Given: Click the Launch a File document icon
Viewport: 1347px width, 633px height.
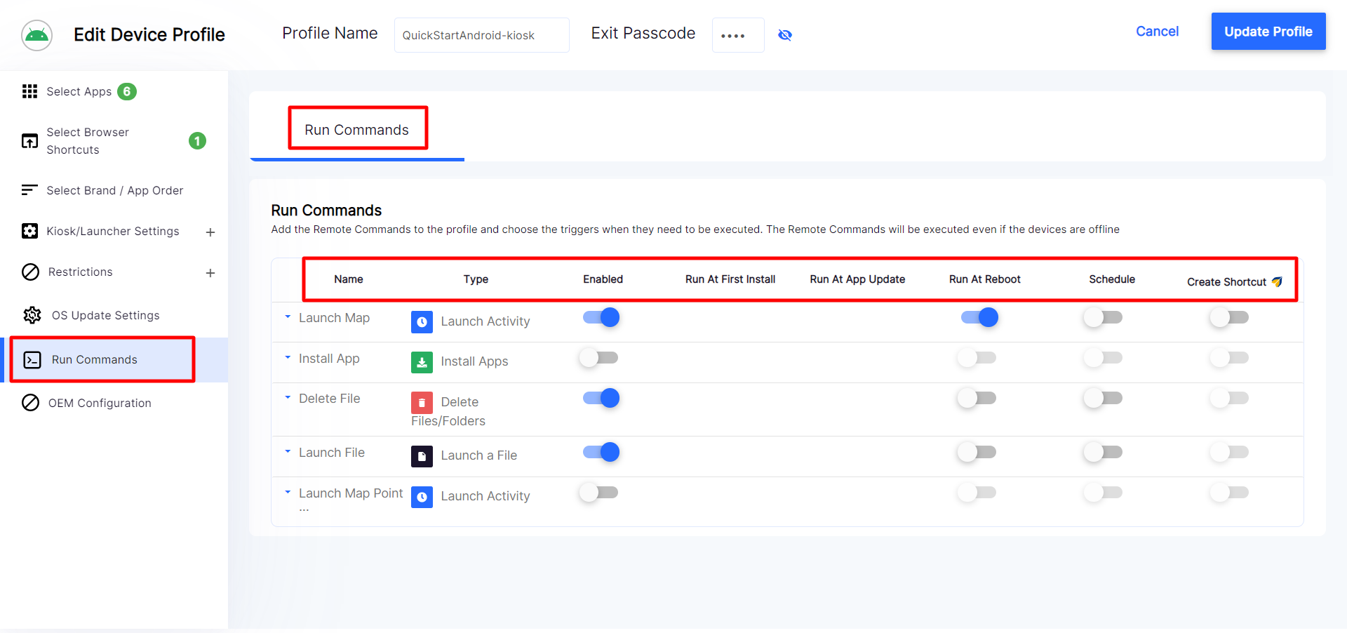Looking at the screenshot, I should pos(422,456).
